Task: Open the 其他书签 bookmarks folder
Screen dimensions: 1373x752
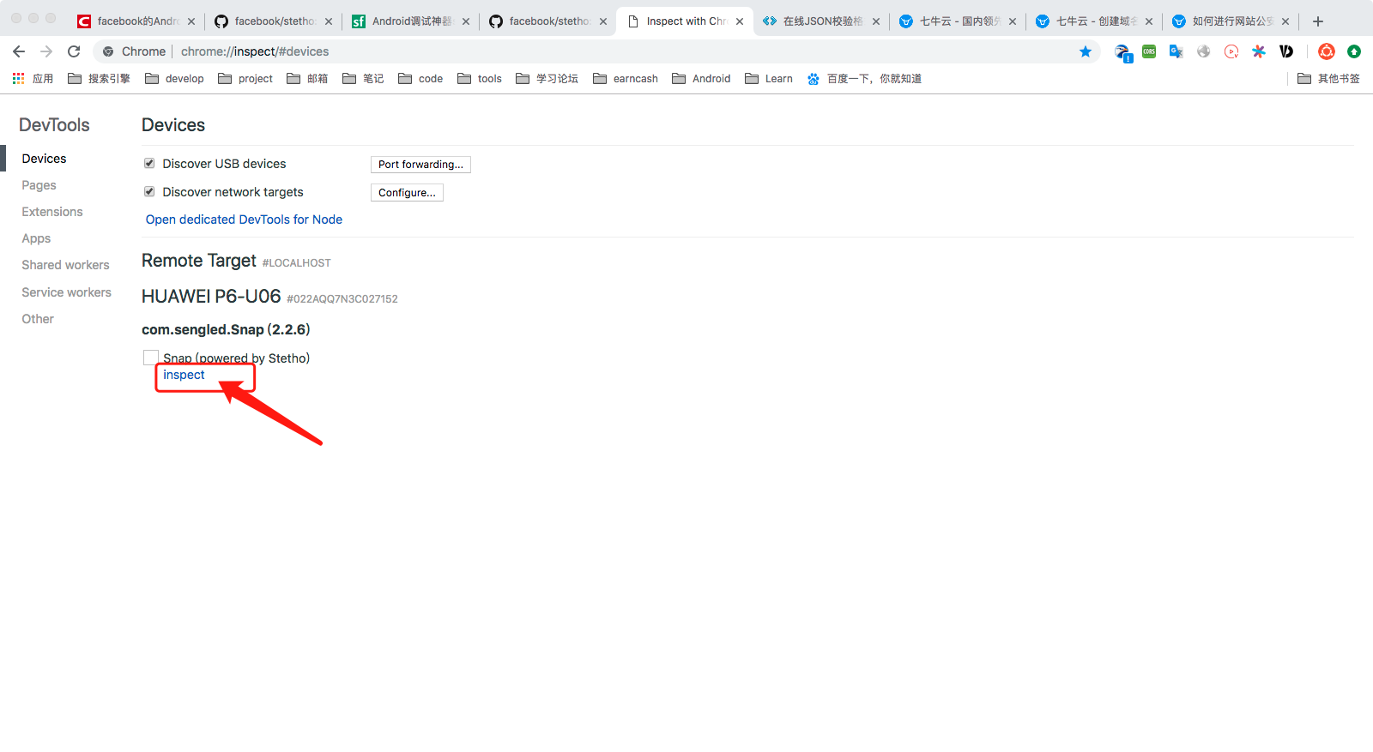Action: tap(1328, 78)
